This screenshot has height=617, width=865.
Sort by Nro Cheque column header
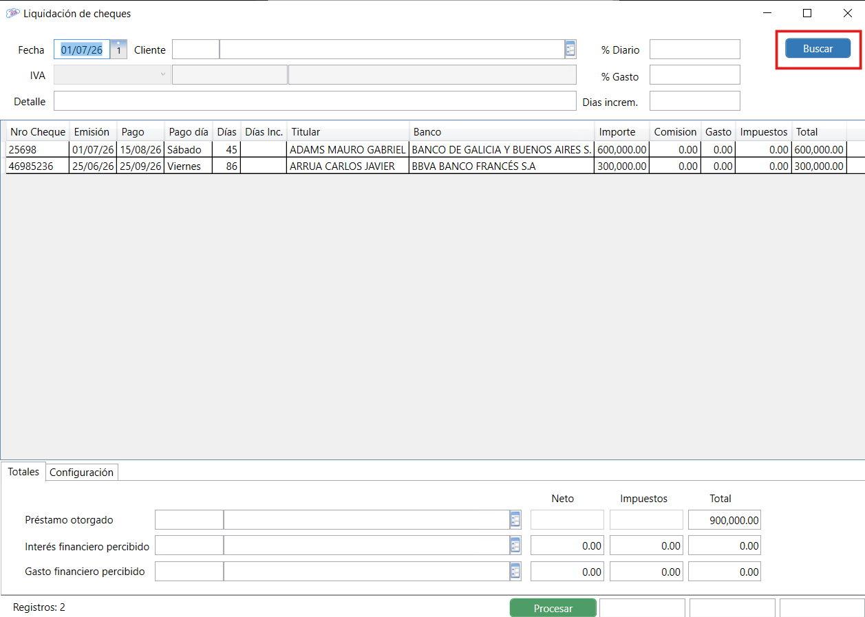point(38,132)
